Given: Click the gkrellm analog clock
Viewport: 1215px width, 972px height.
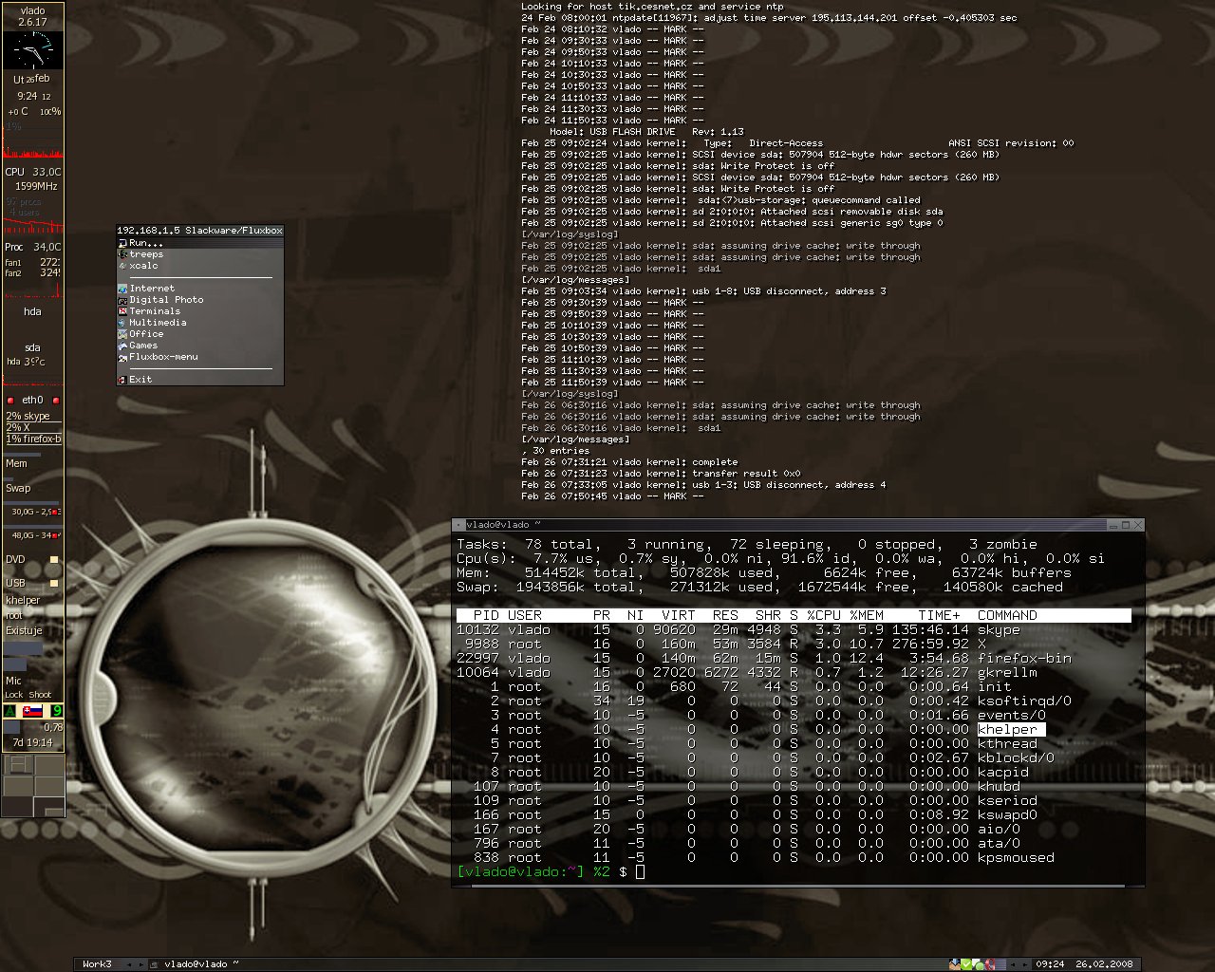Looking at the screenshot, I should click(33, 48).
